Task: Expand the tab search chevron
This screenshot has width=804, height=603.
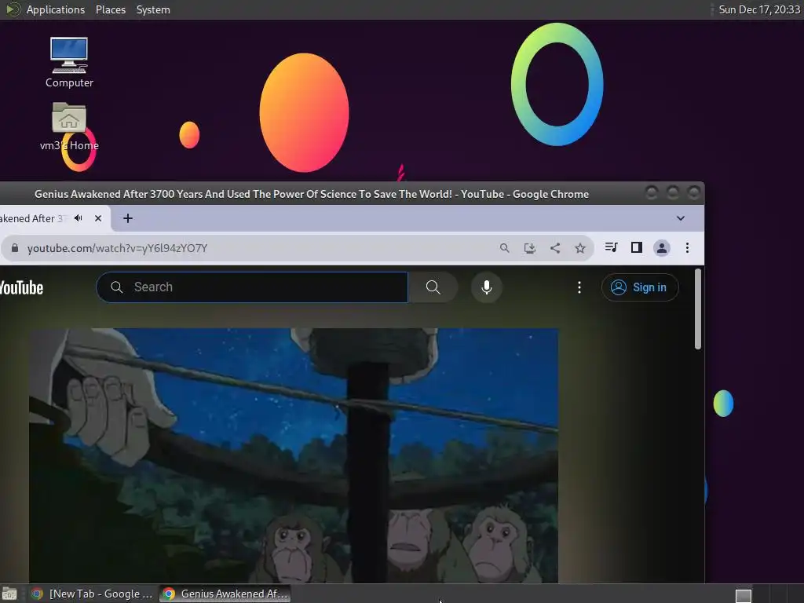Action: 681,218
